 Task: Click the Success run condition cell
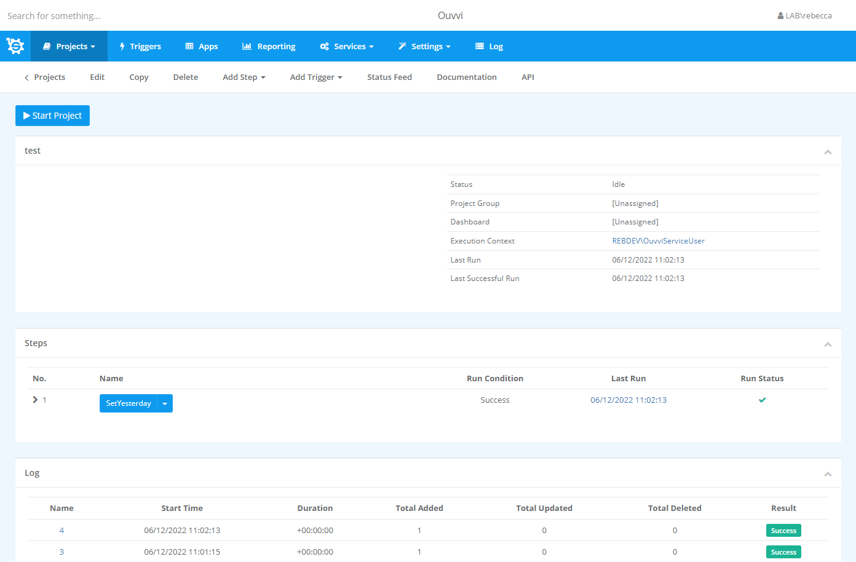[x=495, y=400]
